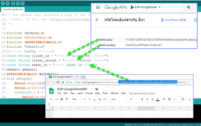Click the browser forward arrow
The image size is (201, 126).
point(53,82)
